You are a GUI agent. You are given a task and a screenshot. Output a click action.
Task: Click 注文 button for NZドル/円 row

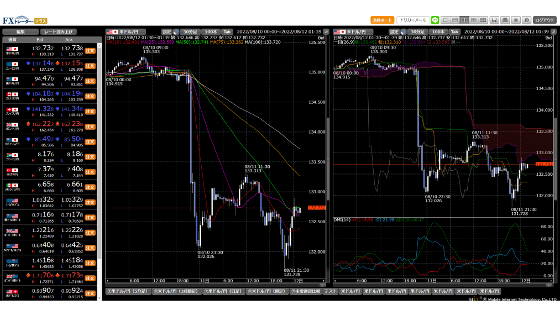click(90, 142)
